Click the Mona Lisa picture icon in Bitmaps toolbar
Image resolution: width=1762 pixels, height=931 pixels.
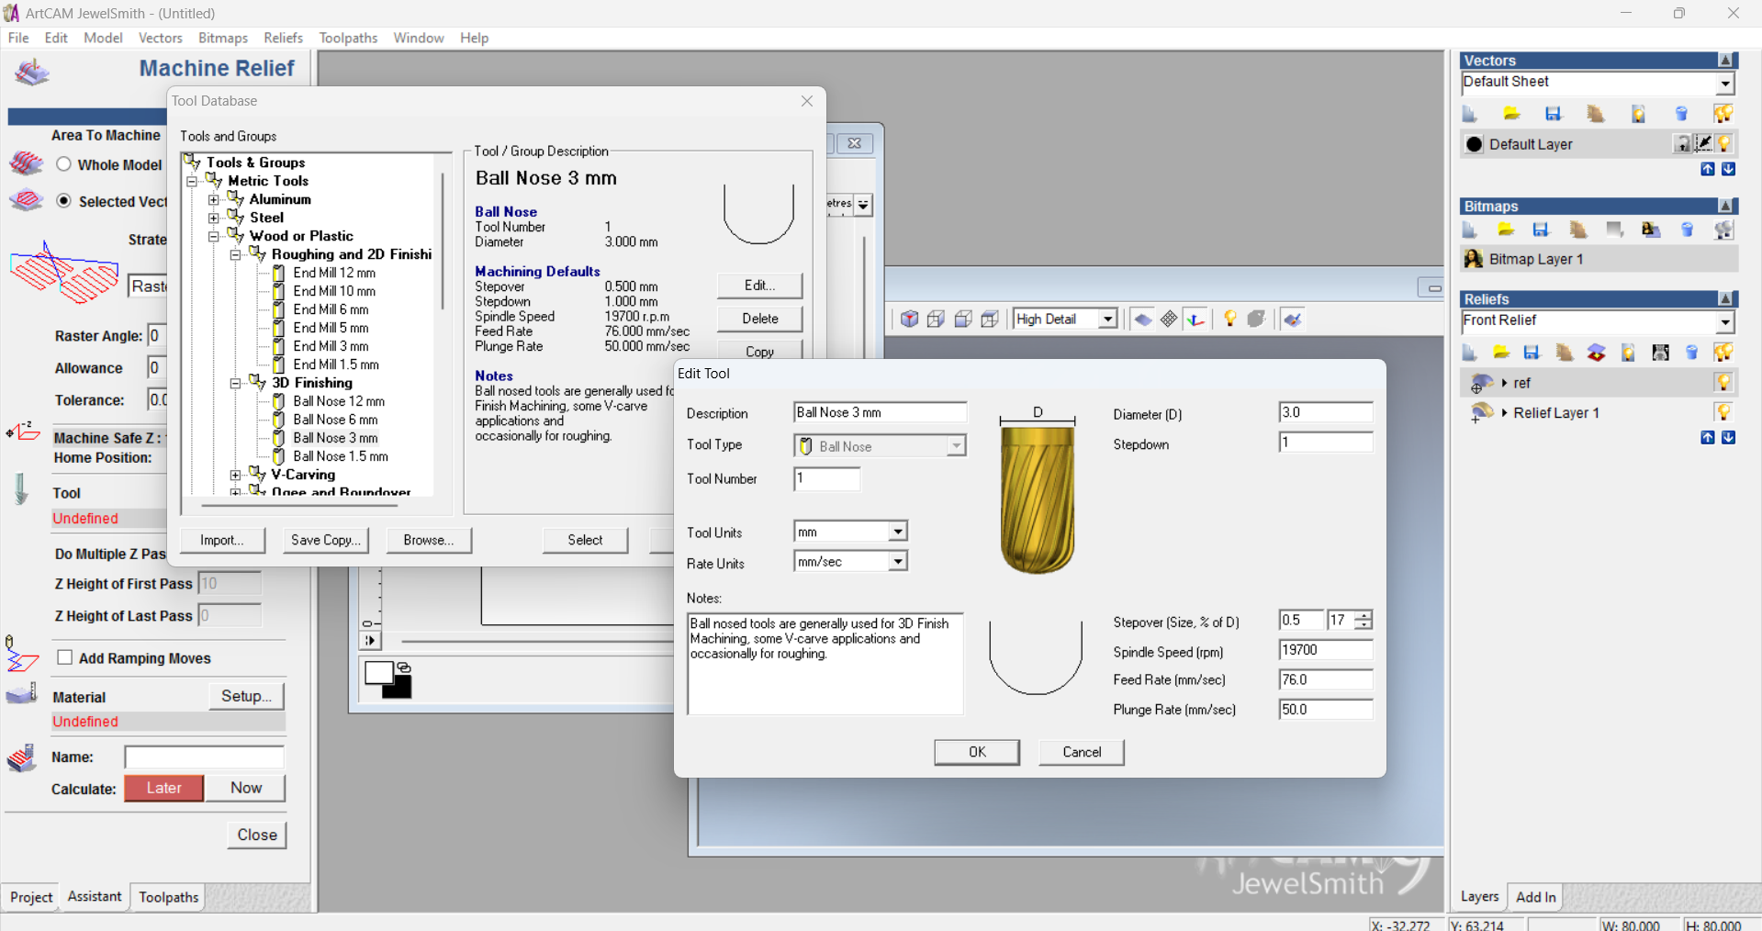[1651, 230]
